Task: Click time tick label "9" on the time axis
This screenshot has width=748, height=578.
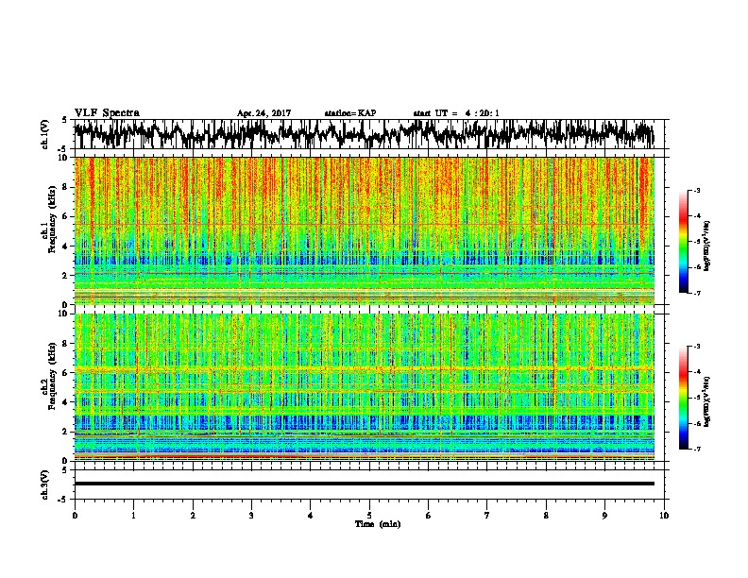Action: (x=604, y=516)
